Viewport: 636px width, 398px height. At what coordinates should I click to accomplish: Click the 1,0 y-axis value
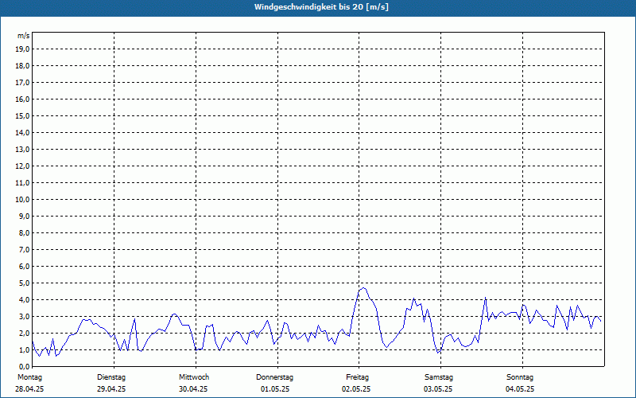coord(24,349)
